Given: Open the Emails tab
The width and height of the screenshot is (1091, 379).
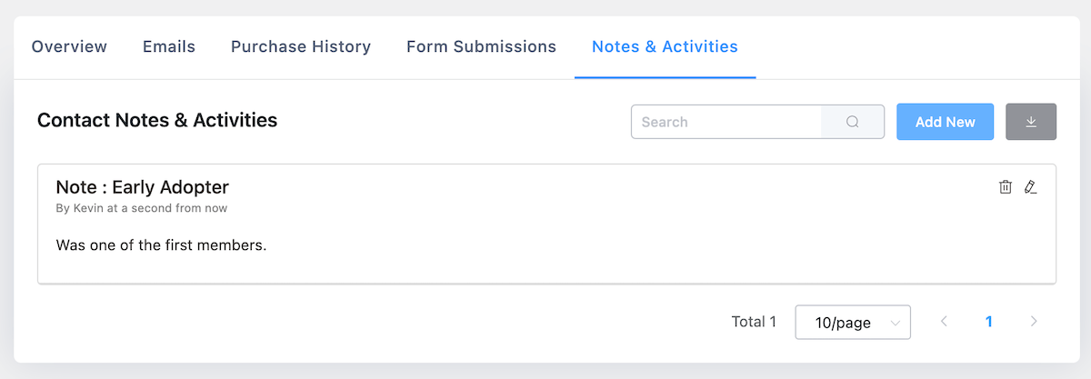Looking at the screenshot, I should [x=169, y=46].
